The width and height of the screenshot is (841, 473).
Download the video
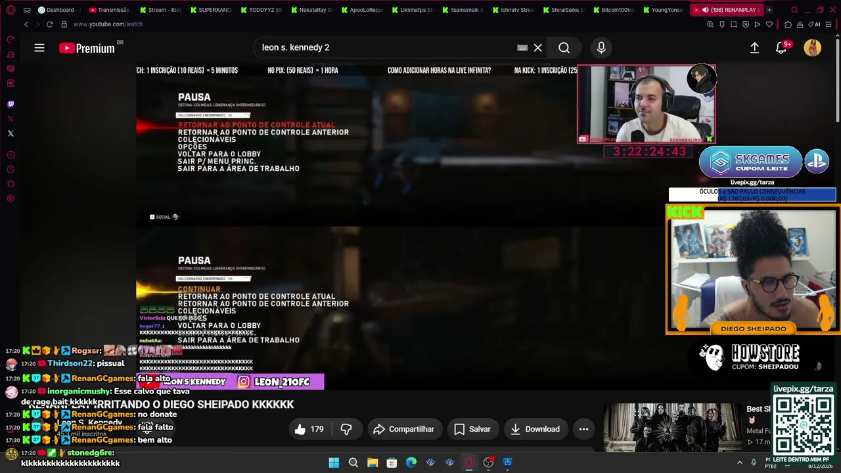pos(535,429)
